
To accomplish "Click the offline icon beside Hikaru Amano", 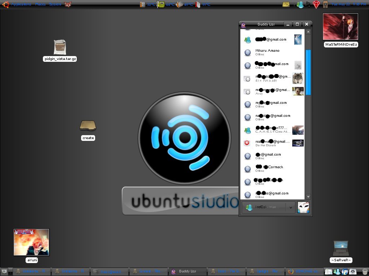I will tap(248, 52).
